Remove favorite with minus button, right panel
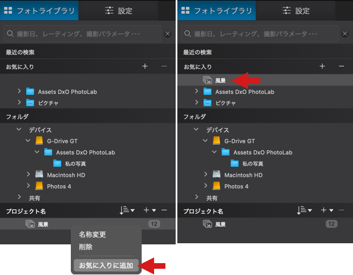The image size is (353, 275). click(342, 66)
